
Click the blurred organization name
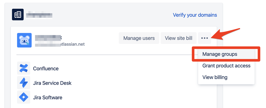(39, 15)
